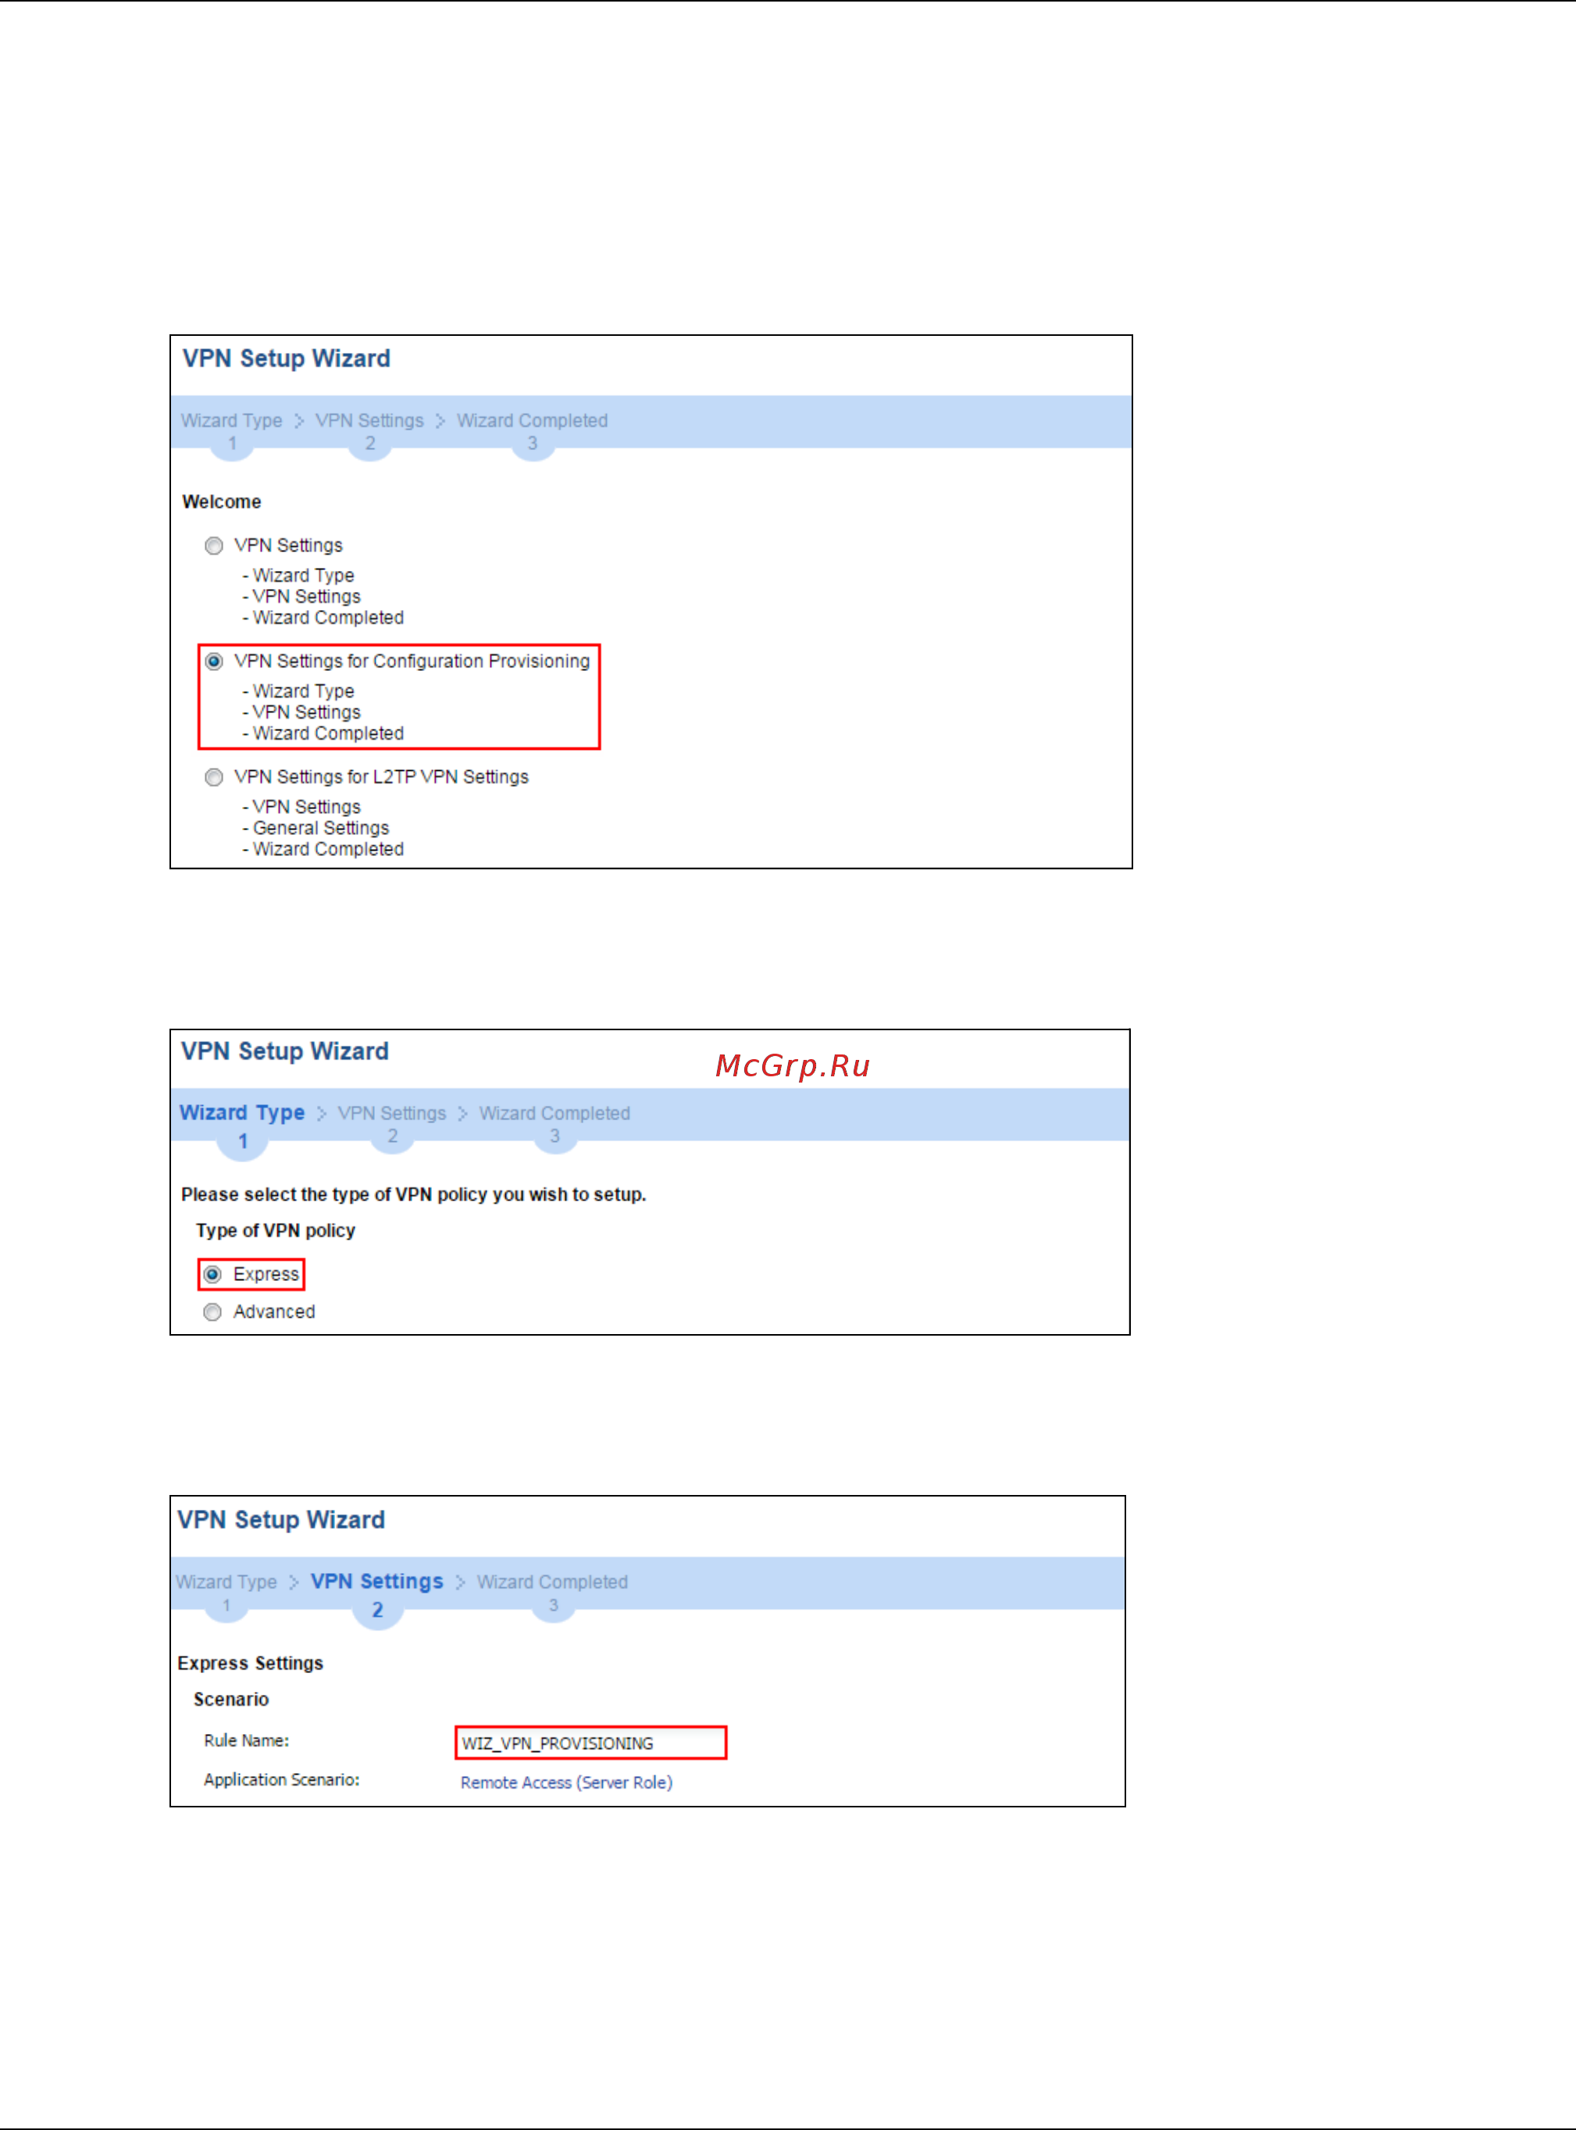Click step number 1 bubble in second wizard
Image resolution: width=1576 pixels, height=2130 pixels.
(242, 1142)
